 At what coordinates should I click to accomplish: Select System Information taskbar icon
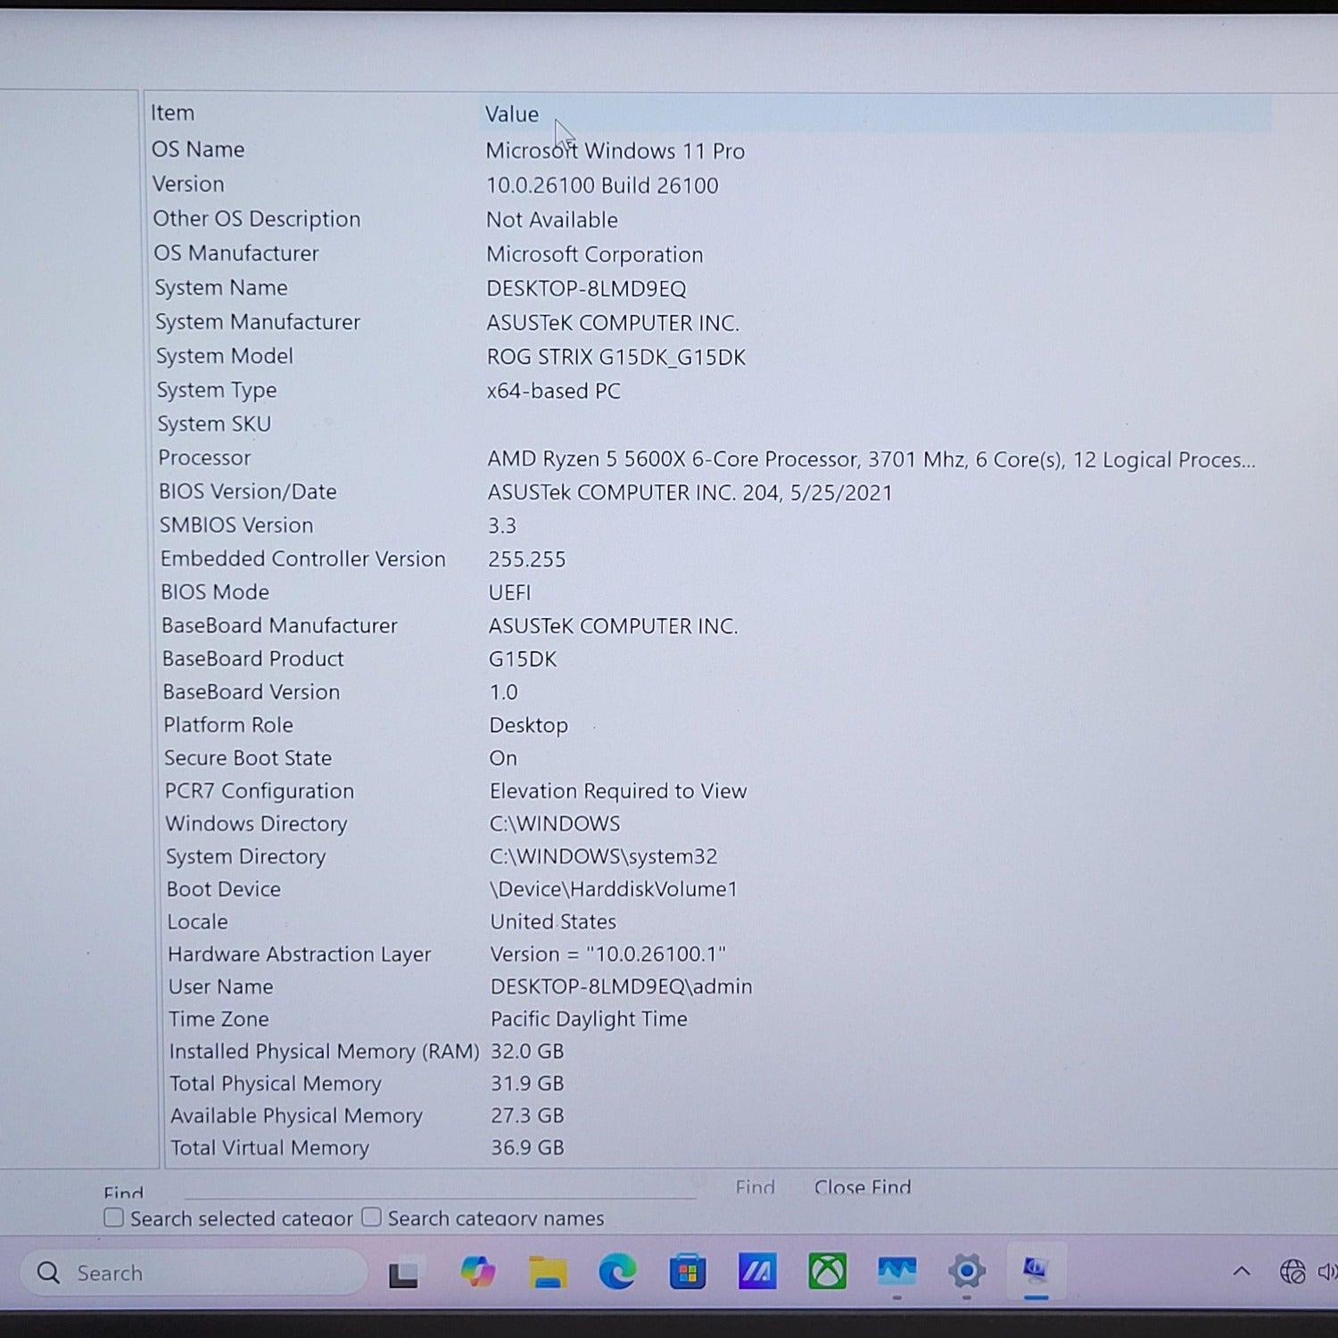point(1036,1269)
